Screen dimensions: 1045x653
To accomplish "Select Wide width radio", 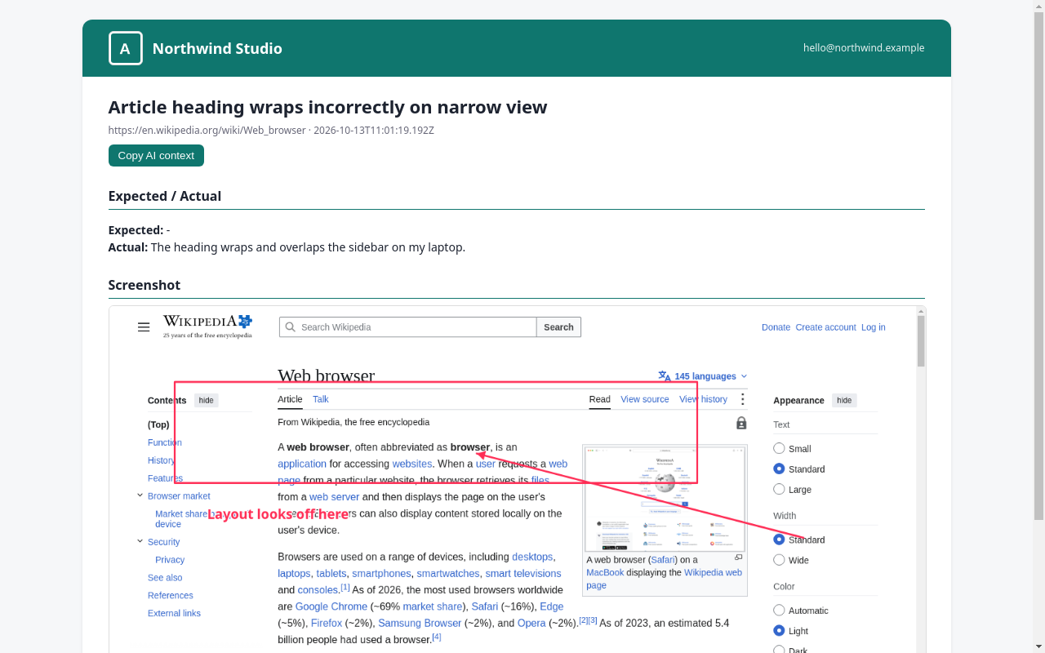I will coord(779,560).
